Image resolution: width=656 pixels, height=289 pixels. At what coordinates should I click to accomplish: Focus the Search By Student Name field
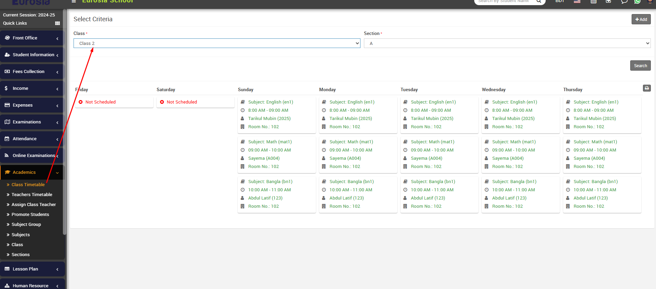coord(503,1)
